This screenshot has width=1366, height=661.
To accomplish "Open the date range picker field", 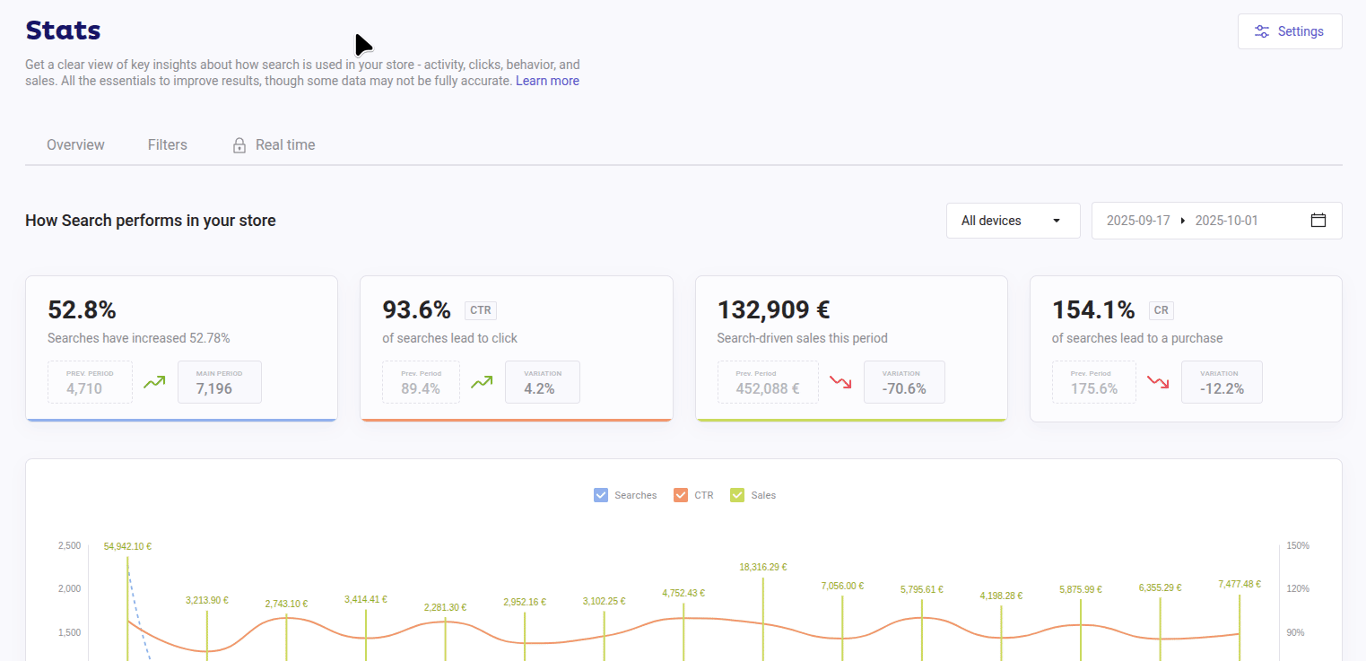I will (1202, 221).
